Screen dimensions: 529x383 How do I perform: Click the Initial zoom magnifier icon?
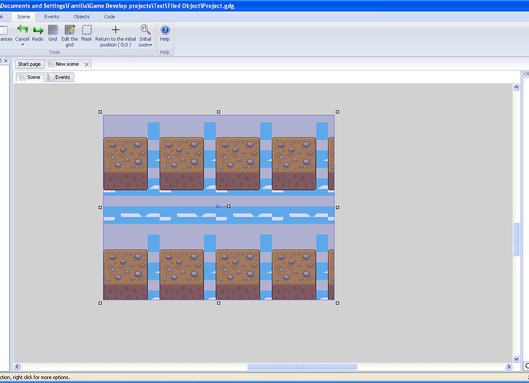tap(146, 30)
